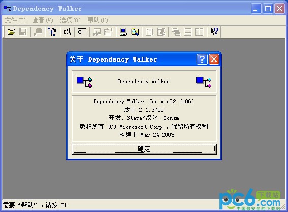Toggle Auto Expand tree icon
288x212 pixels.
pyautogui.click(x=52, y=32)
